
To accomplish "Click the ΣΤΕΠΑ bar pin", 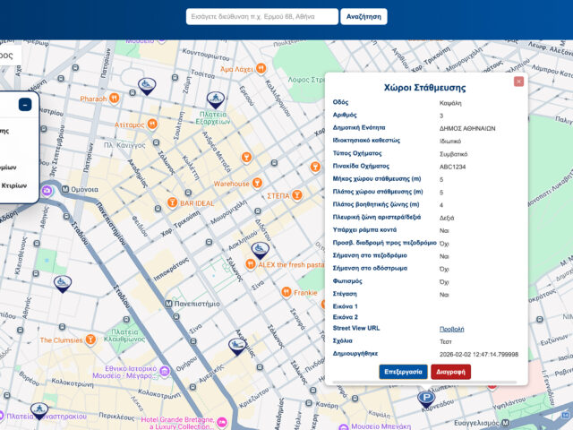I will (x=297, y=195).
